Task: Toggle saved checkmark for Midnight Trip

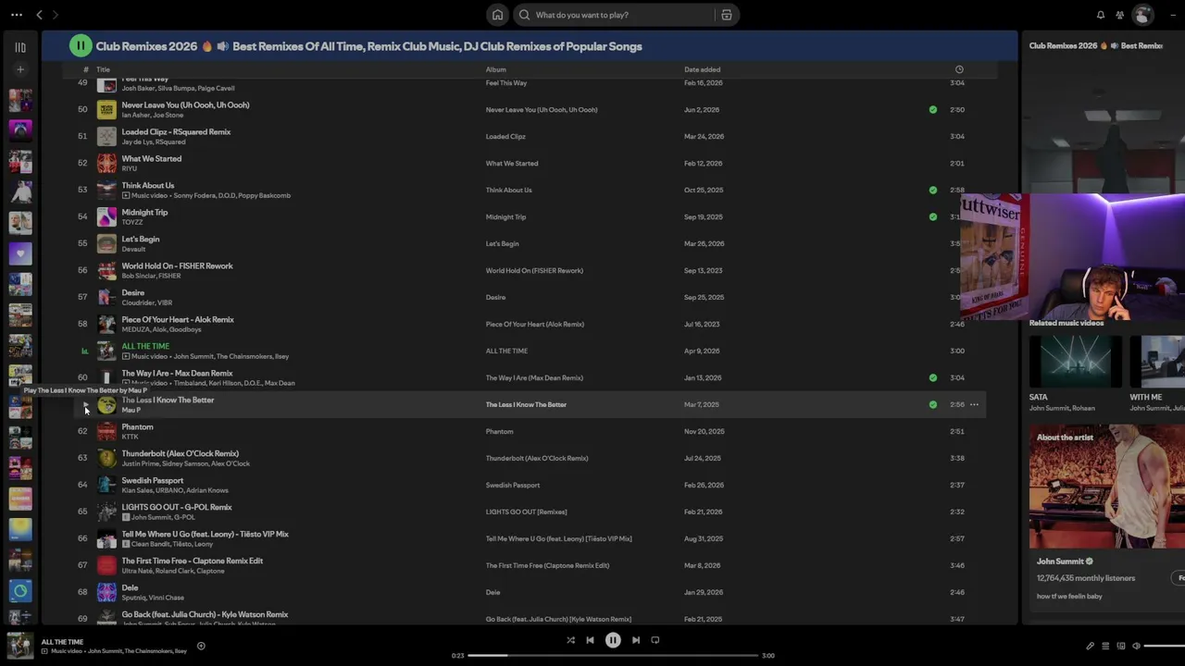Action: (933, 216)
